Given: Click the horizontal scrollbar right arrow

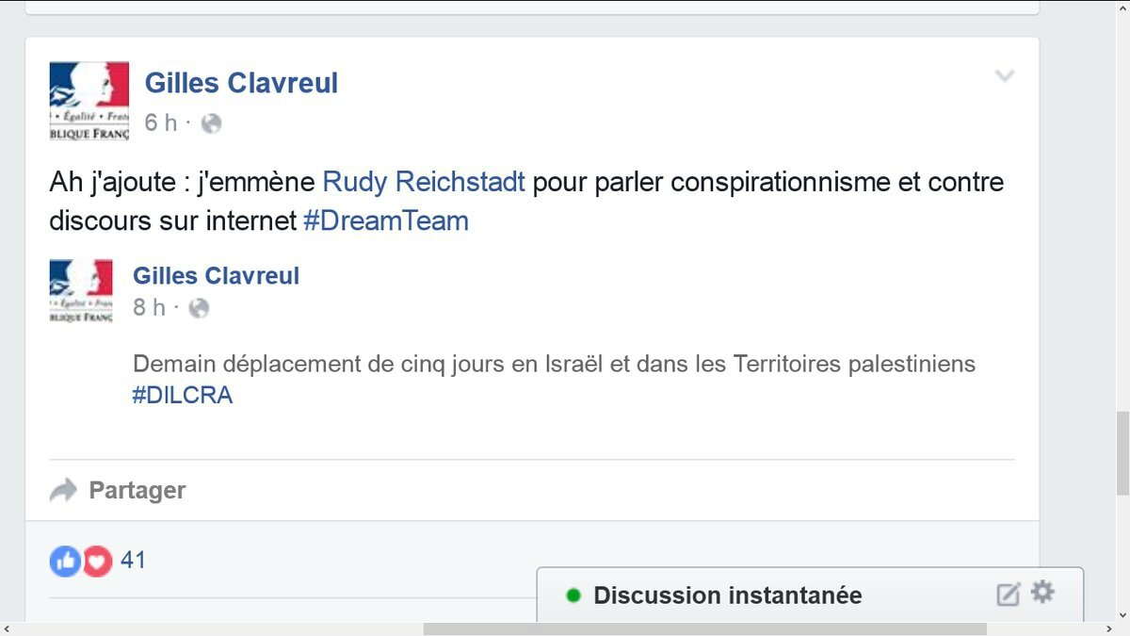Looking at the screenshot, I should pyautogui.click(x=1107, y=629).
